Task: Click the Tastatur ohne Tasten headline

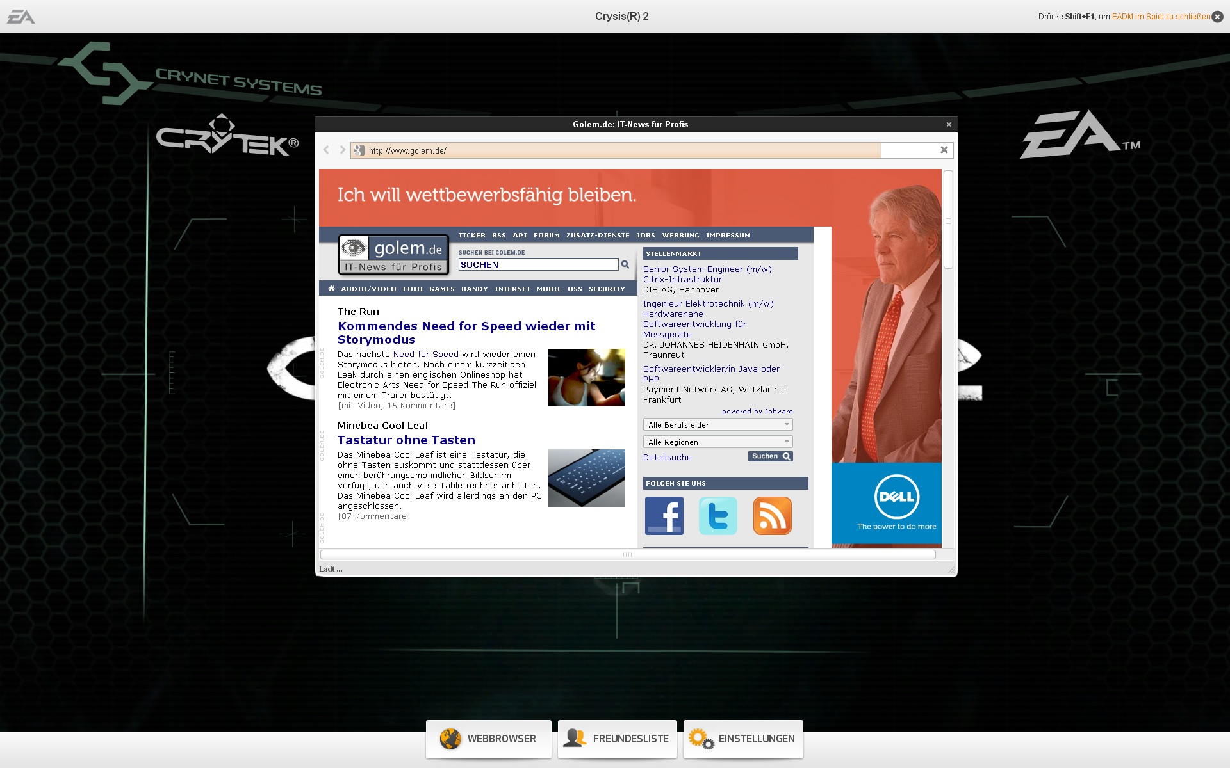Action: point(406,440)
